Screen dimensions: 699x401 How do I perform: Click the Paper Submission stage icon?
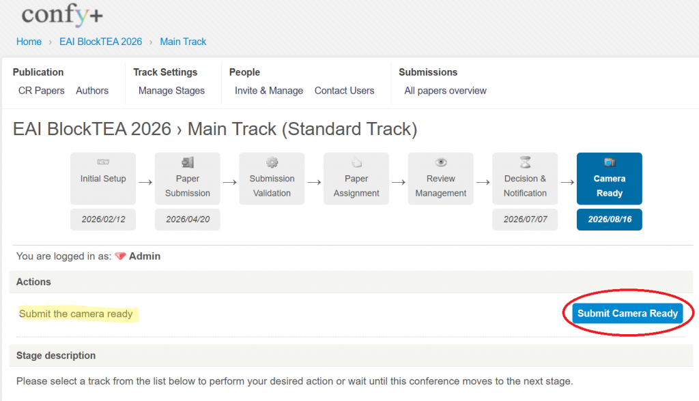point(188,162)
